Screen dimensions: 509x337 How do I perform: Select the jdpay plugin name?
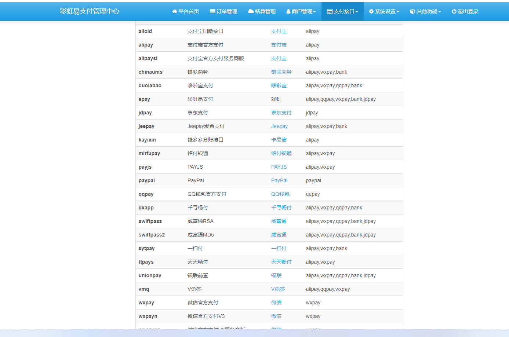145,113
